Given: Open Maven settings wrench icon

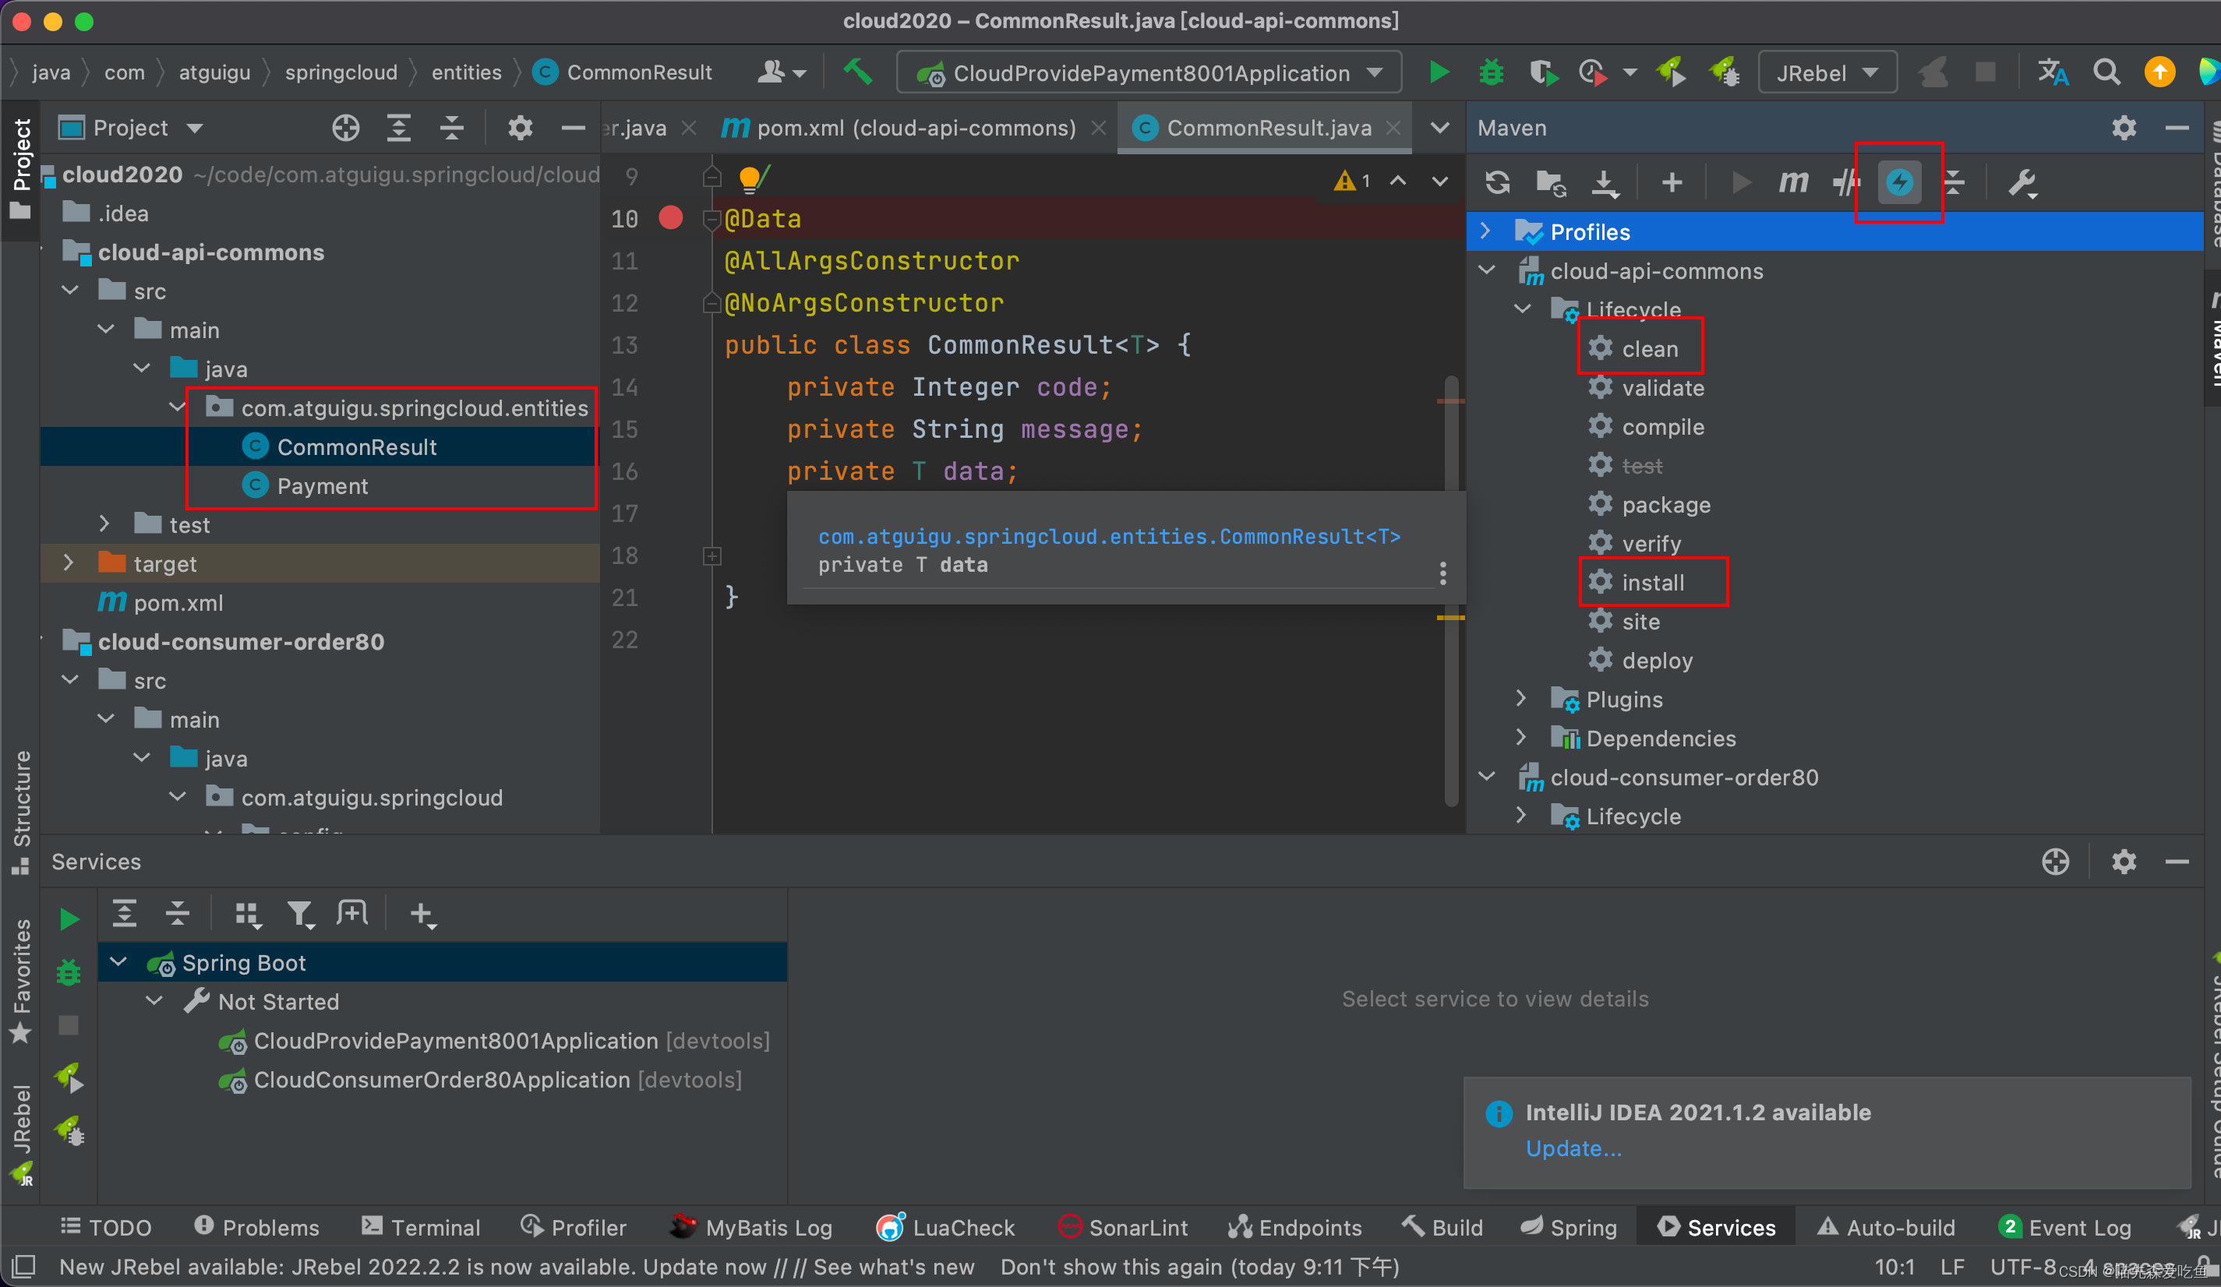Looking at the screenshot, I should pyautogui.click(x=2021, y=182).
